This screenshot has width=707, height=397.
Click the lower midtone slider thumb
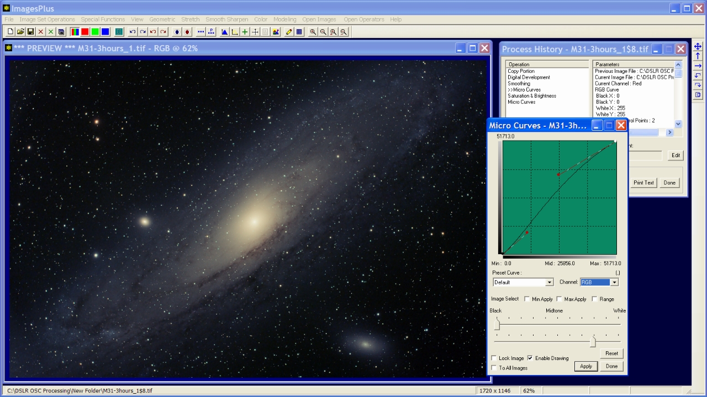pyautogui.click(x=593, y=342)
